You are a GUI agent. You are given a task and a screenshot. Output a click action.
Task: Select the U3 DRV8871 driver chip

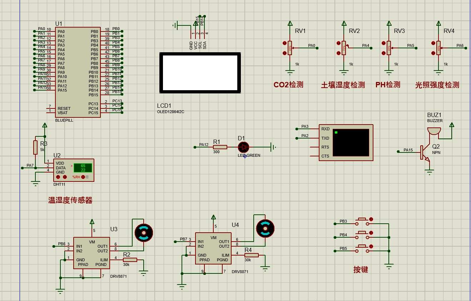point(91,253)
